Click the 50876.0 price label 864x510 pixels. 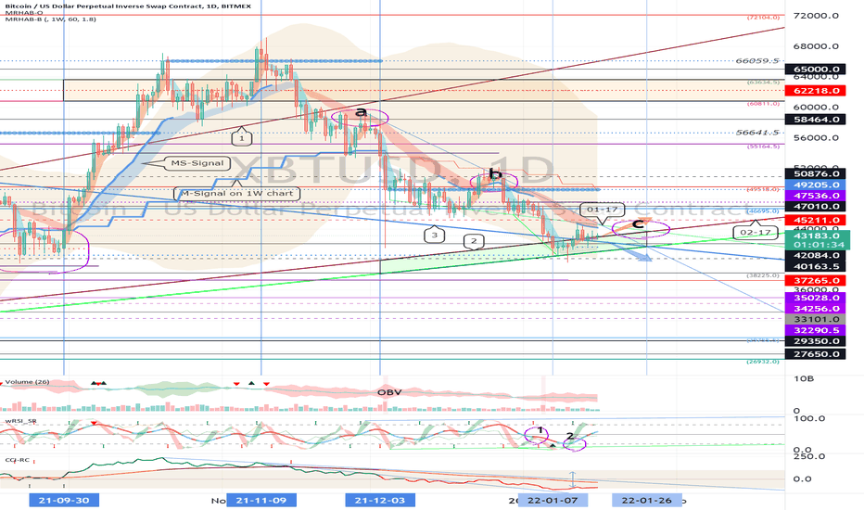tap(817, 174)
